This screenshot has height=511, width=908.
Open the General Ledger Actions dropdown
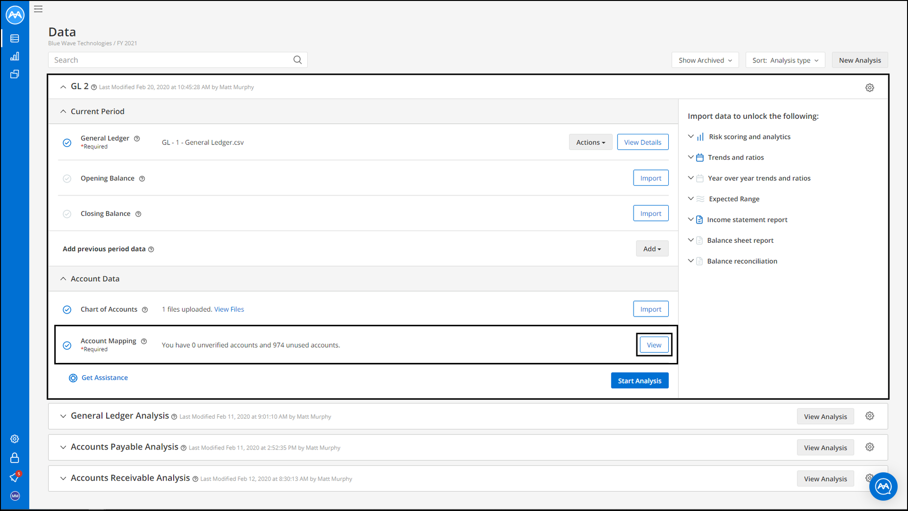pos(590,142)
